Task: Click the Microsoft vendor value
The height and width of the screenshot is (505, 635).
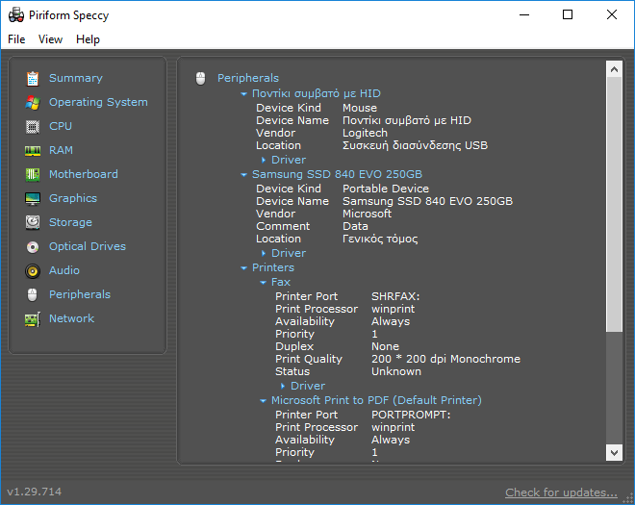Action: (x=367, y=214)
